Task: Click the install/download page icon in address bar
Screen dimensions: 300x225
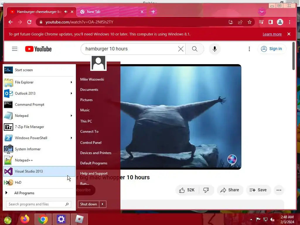Action: tap(231, 22)
